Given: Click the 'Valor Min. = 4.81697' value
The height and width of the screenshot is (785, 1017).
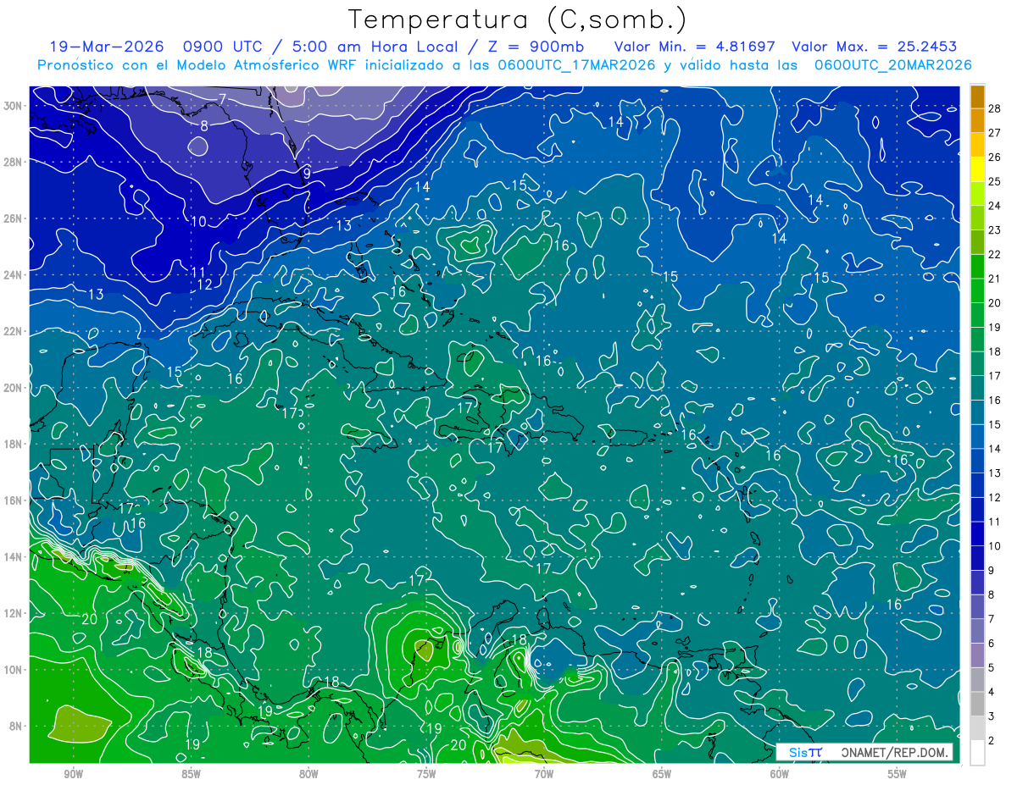Looking at the screenshot, I should 695,47.
